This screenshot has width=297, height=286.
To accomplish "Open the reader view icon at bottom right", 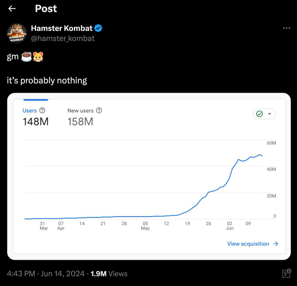I will (286, 273).
